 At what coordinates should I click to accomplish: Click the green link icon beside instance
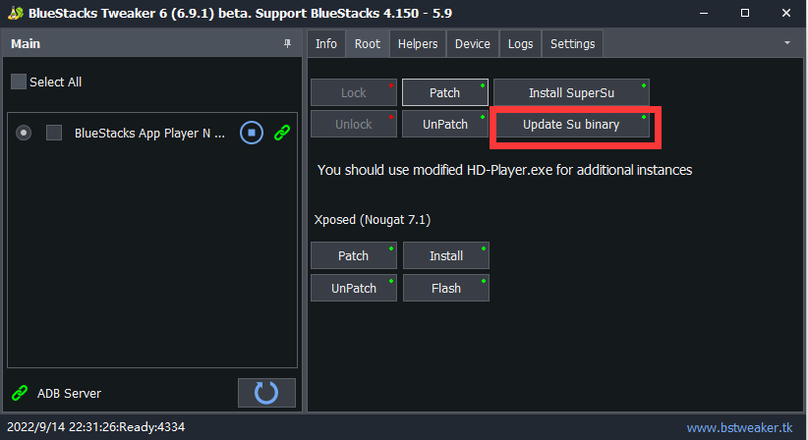pyautogui.click(x=281, y=133)
